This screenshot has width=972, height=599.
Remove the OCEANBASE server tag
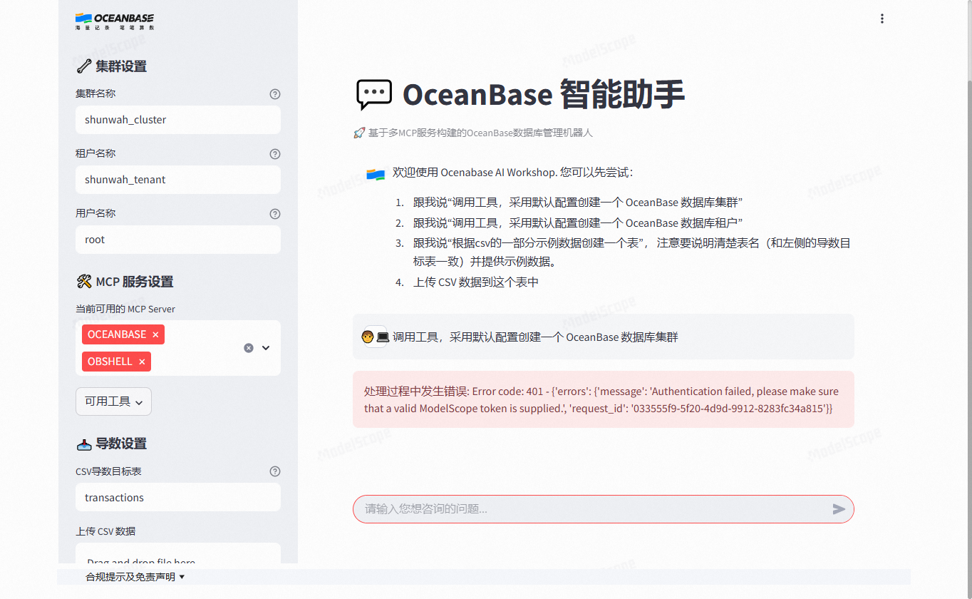(155, 334)
